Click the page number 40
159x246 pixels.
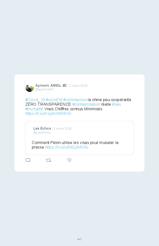(x=79, y=239)
